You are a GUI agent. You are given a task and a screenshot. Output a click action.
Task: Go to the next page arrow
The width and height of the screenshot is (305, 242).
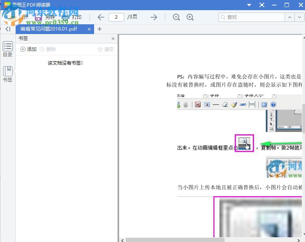pyautogui.click(x=154, y=17)
